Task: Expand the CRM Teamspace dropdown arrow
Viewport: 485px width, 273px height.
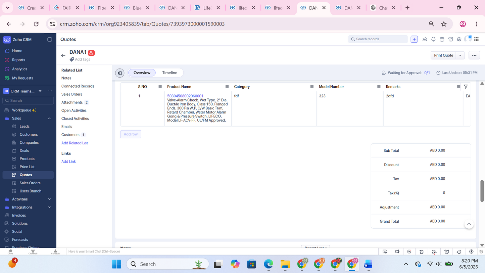Action: pyautogui.click(x=40, y=91)
